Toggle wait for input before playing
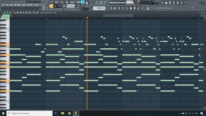 click(57, 2)
